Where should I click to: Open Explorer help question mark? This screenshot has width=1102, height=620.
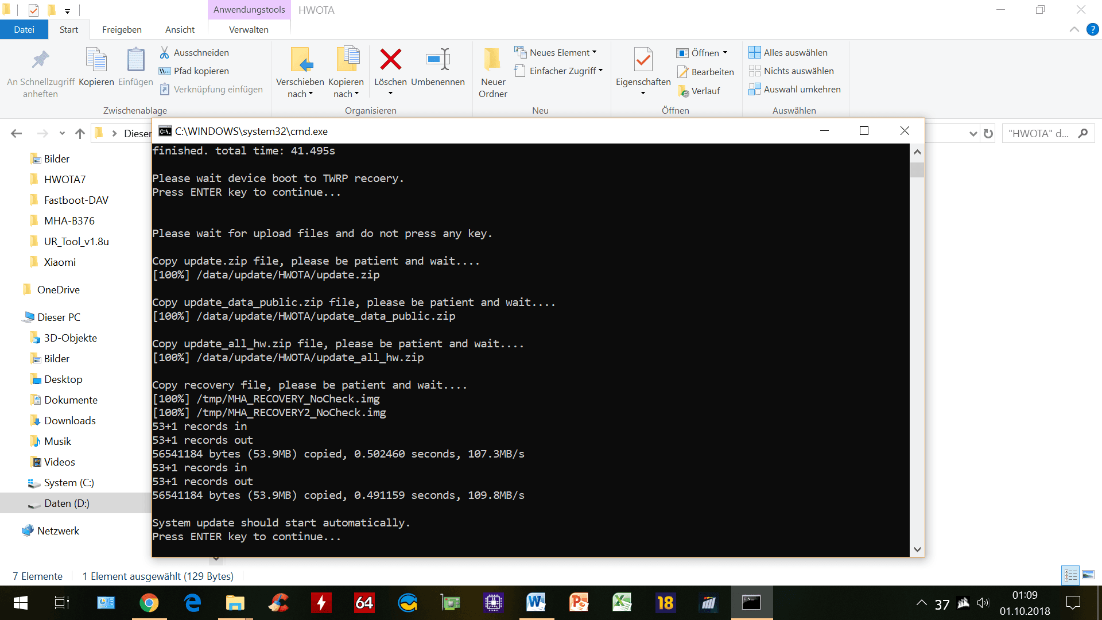(1093, 29)
